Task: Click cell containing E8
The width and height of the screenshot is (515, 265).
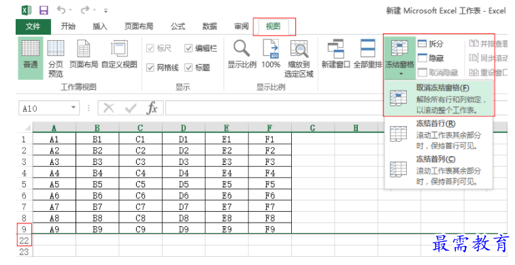Action: coord(227,218)
